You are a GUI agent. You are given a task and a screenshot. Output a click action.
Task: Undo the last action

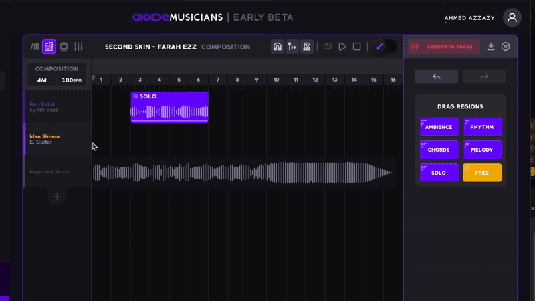click(x=436, y=76)
